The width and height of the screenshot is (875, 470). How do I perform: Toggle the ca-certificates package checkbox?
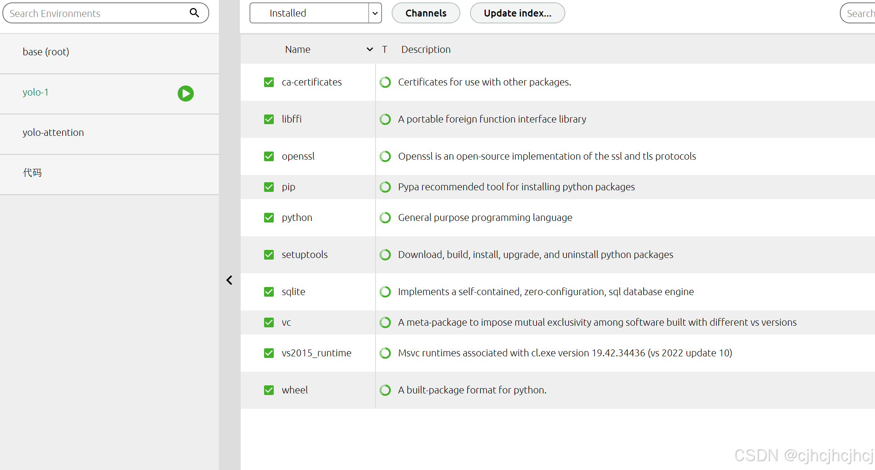click(269, 82)
